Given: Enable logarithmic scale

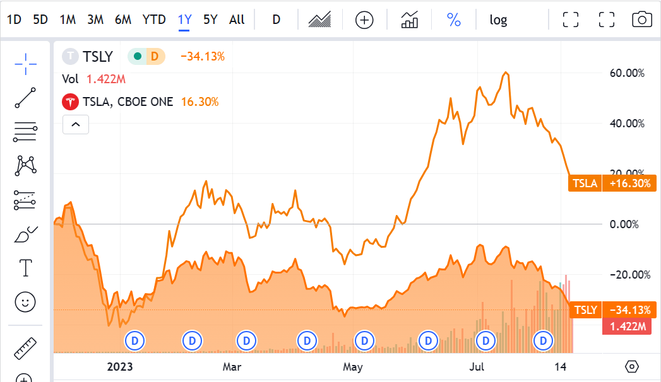Looking at the screenshot, I should pyautogui.click(x=498, y=20).
